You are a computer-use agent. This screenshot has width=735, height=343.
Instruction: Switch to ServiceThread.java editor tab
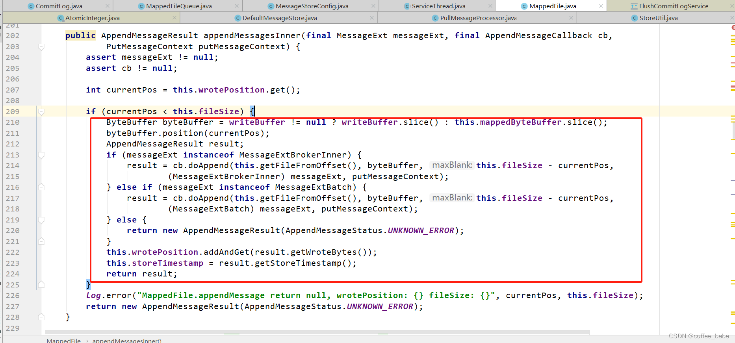[438, 6]
